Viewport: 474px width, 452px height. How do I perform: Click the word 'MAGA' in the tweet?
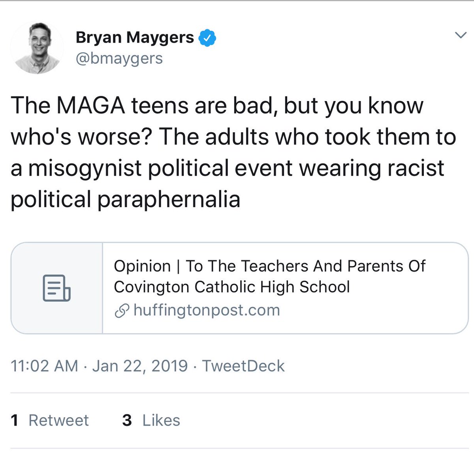[x=90, y=106]
